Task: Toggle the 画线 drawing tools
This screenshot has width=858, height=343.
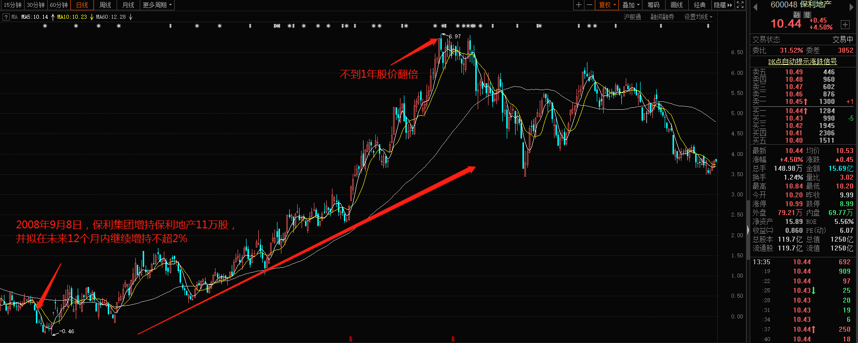Action: [x=676, y=5]
